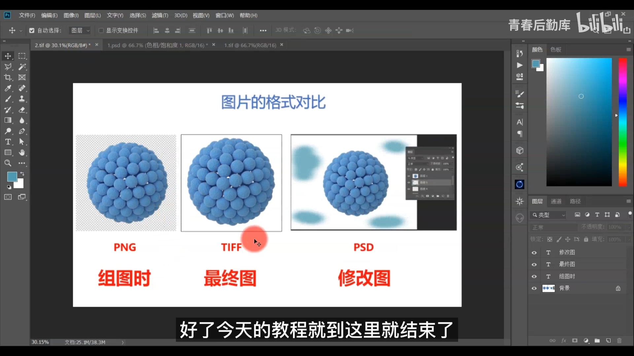
Task: Open the 滤镜 menu
Action: 159,15
